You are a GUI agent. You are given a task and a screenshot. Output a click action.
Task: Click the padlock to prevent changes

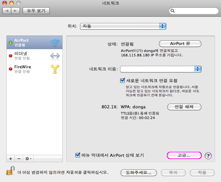[10, 170]
